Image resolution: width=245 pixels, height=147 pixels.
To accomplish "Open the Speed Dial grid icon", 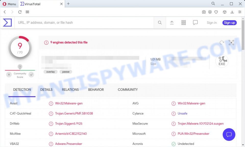I will (x=27, y=12).
